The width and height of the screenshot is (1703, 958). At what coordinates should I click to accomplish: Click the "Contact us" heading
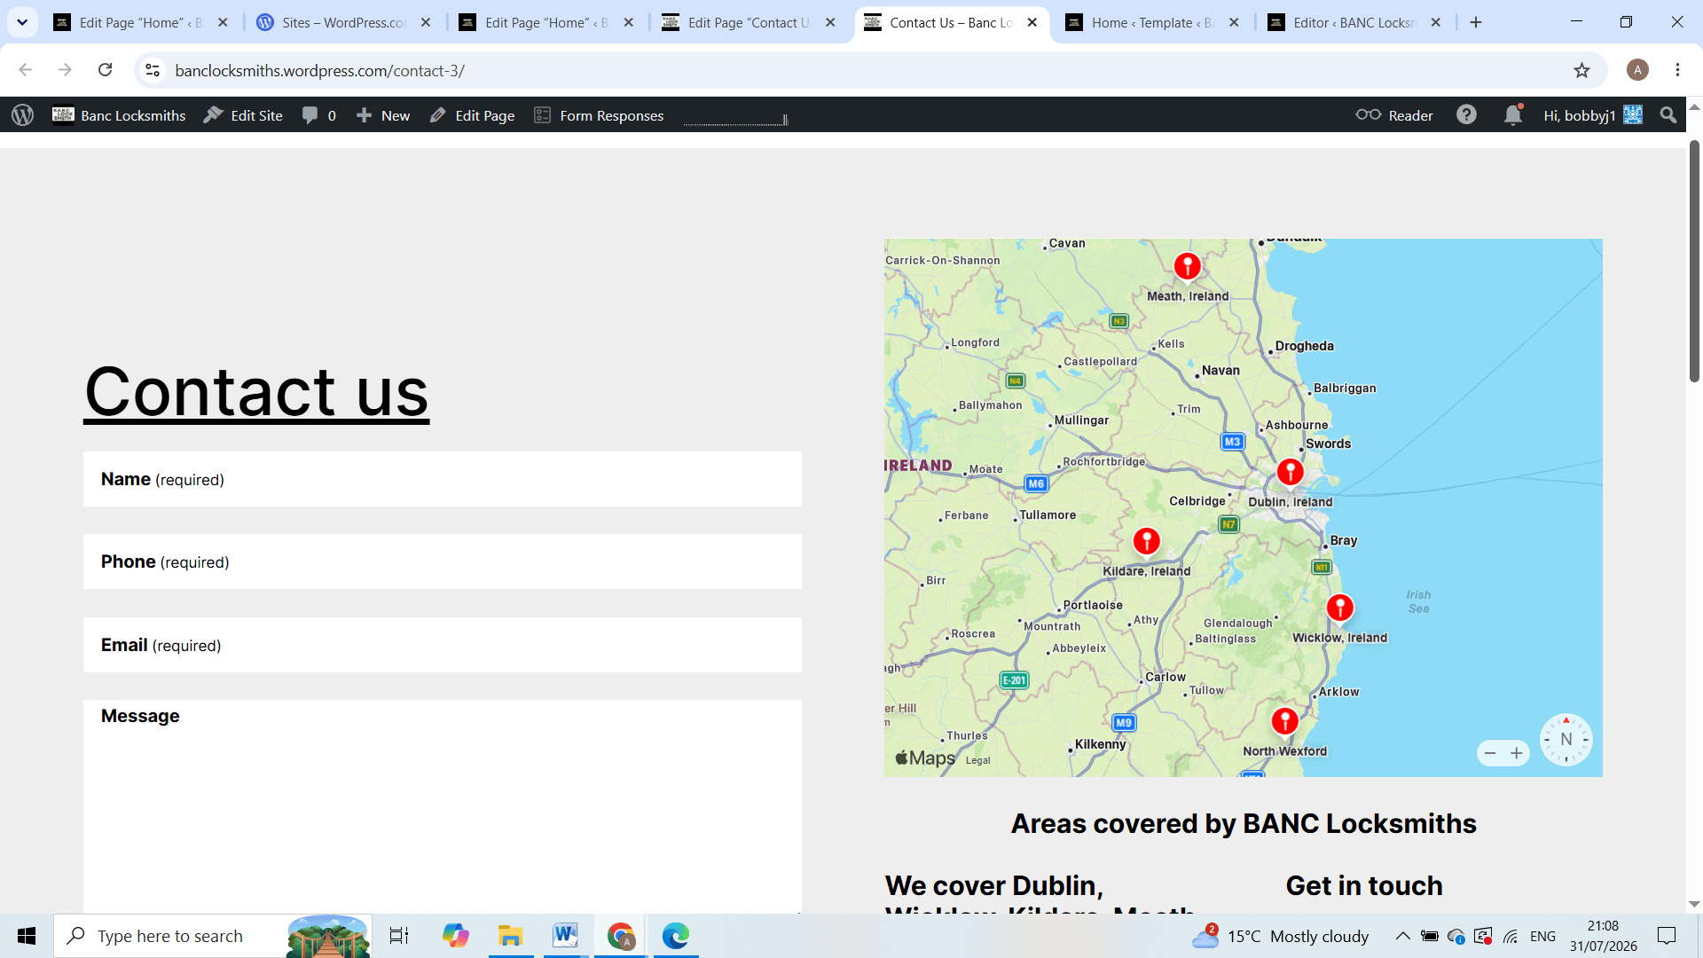[x=256, y=391]
